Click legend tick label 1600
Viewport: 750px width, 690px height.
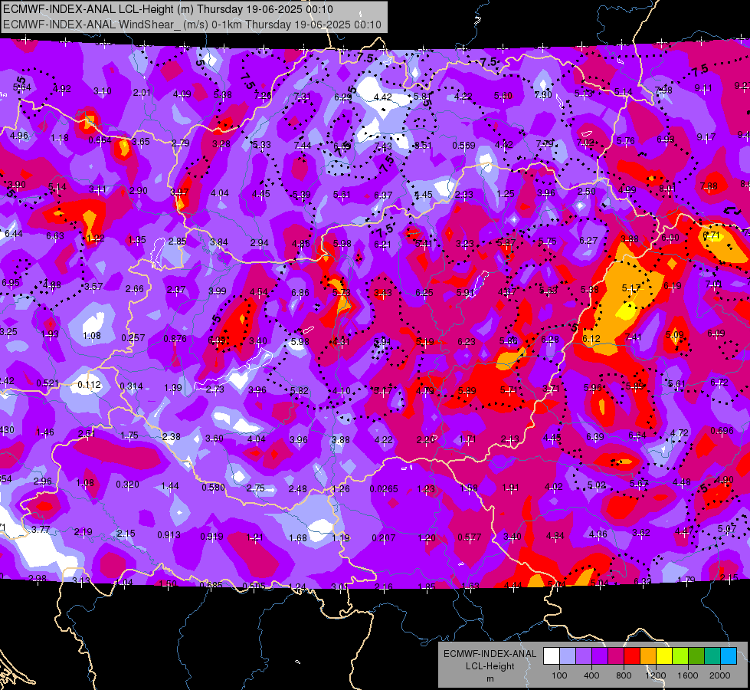click(x=687, y=675)
